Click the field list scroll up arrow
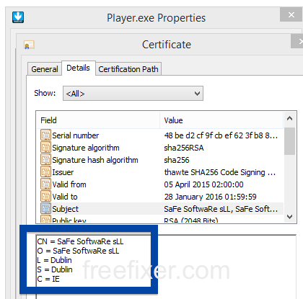 (x=289, y=118)
